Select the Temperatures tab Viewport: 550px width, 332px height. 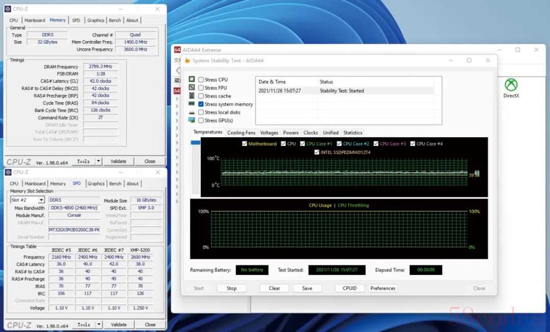(x=208, y=132)
